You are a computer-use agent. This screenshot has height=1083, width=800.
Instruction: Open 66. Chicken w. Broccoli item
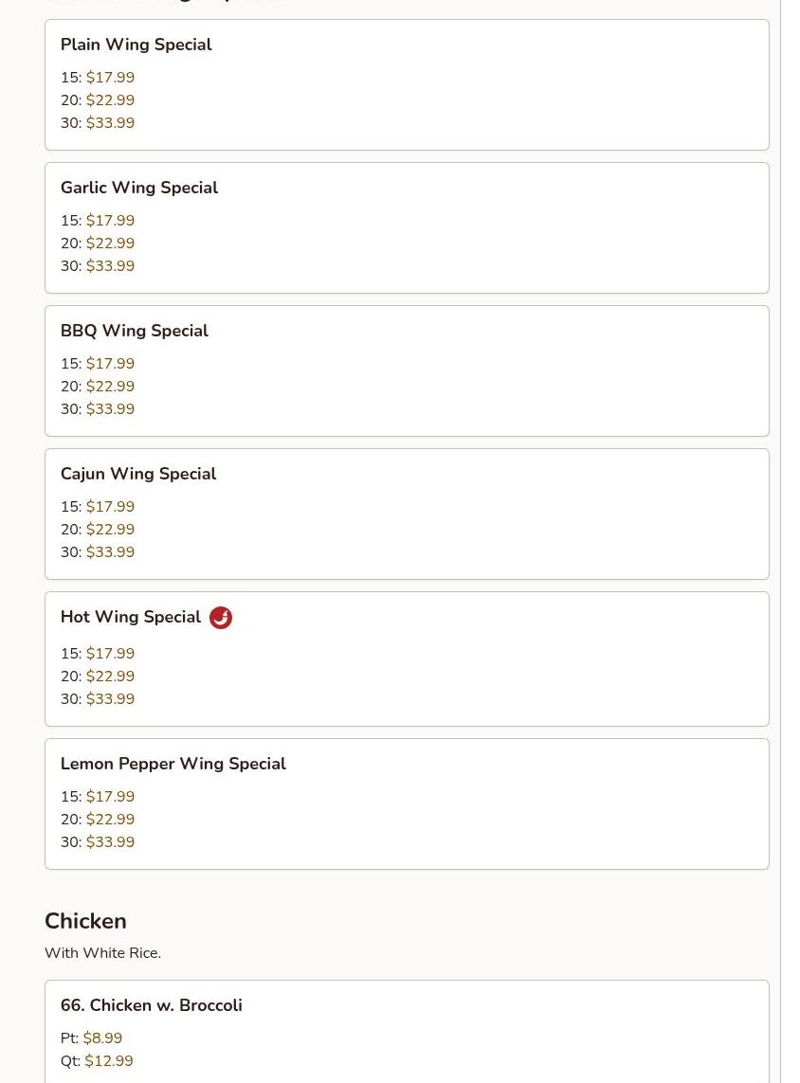[x=151, y=1005]
